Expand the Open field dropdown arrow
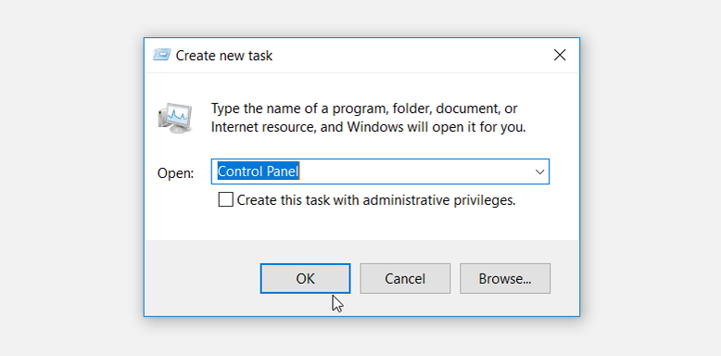Screen dimensions: 721x356 click(x=539, y=172)
